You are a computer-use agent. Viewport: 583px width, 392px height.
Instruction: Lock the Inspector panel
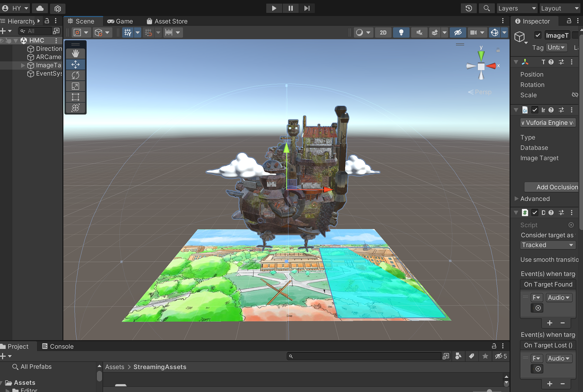click(x=569, y=21)
